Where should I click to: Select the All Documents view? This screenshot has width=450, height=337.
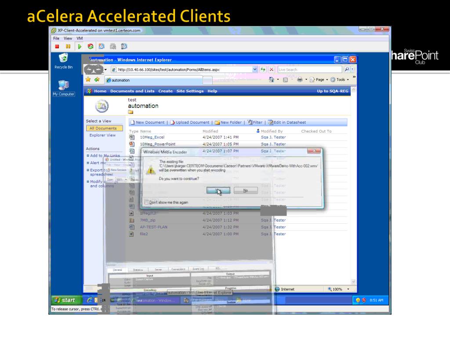(104, 129)
